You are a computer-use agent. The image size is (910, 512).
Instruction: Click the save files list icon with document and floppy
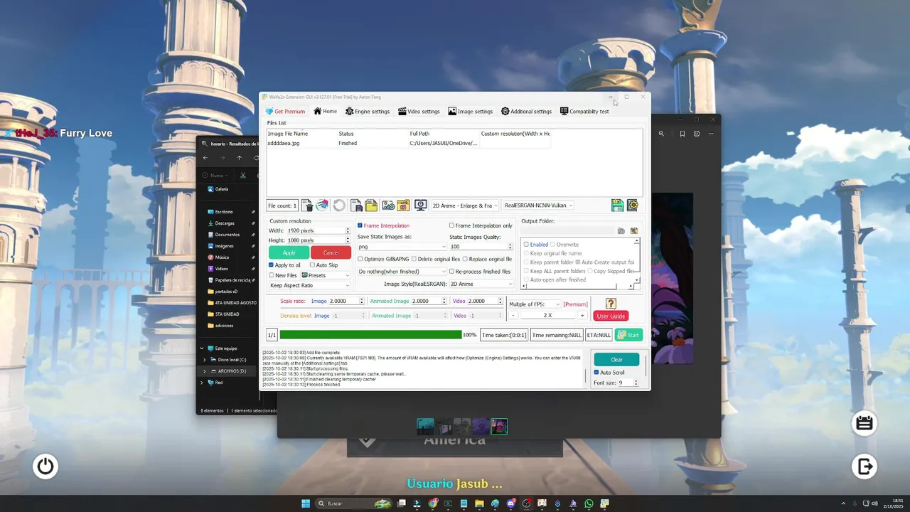click(x=357, y=206)
